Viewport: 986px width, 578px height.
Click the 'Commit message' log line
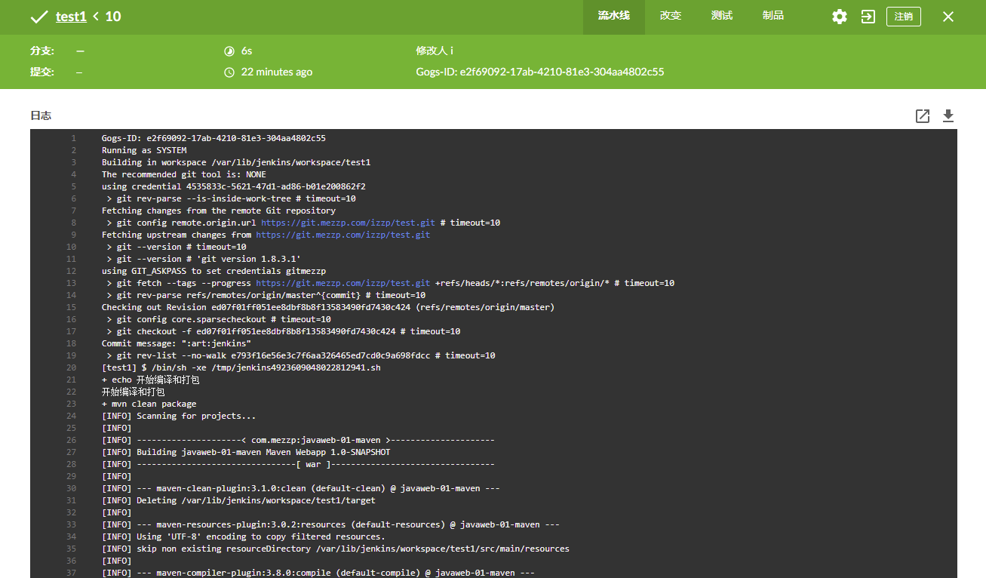pyautogui.click(x=177, y=343)
